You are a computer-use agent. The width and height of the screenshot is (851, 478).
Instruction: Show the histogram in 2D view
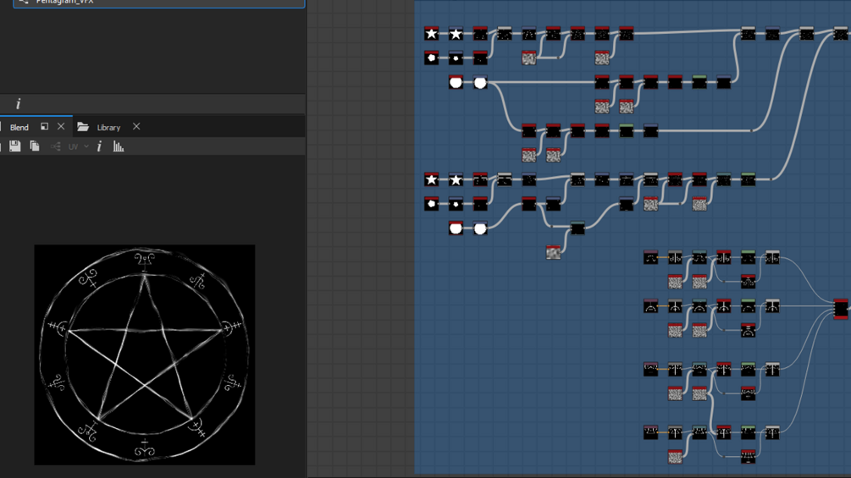[119, 146]
